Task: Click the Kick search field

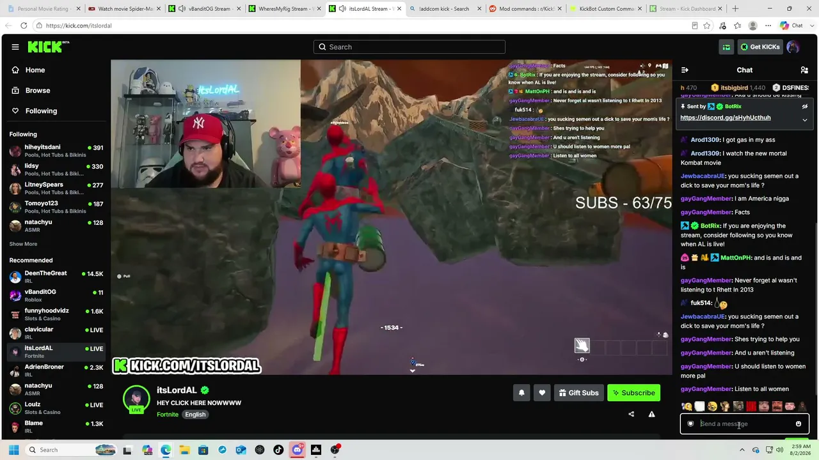Action: tap(409, 47)
